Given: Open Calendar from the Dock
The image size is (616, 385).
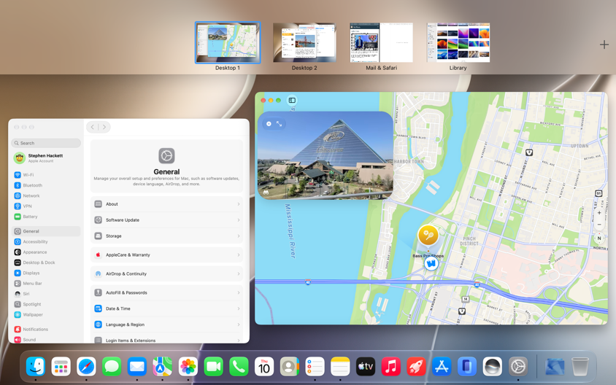Looking at the screenshot, I should coord(264,367).
